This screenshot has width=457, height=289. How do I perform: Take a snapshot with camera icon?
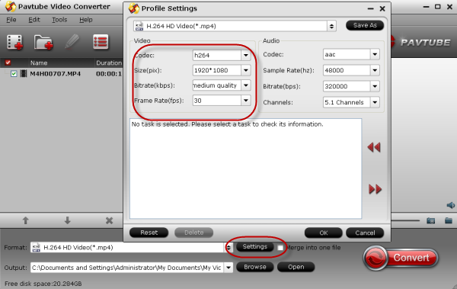431,220
